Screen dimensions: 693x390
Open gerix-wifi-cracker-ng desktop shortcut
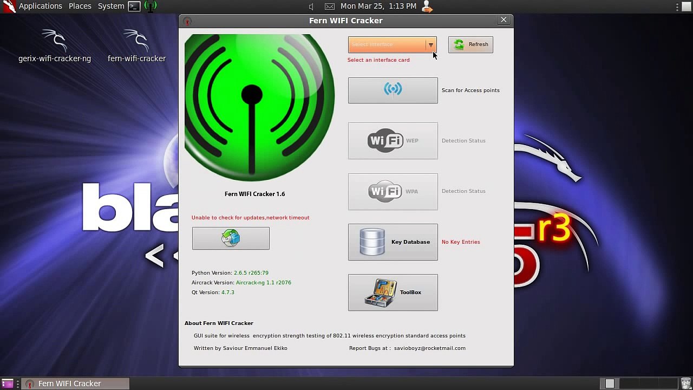[55, 46]
